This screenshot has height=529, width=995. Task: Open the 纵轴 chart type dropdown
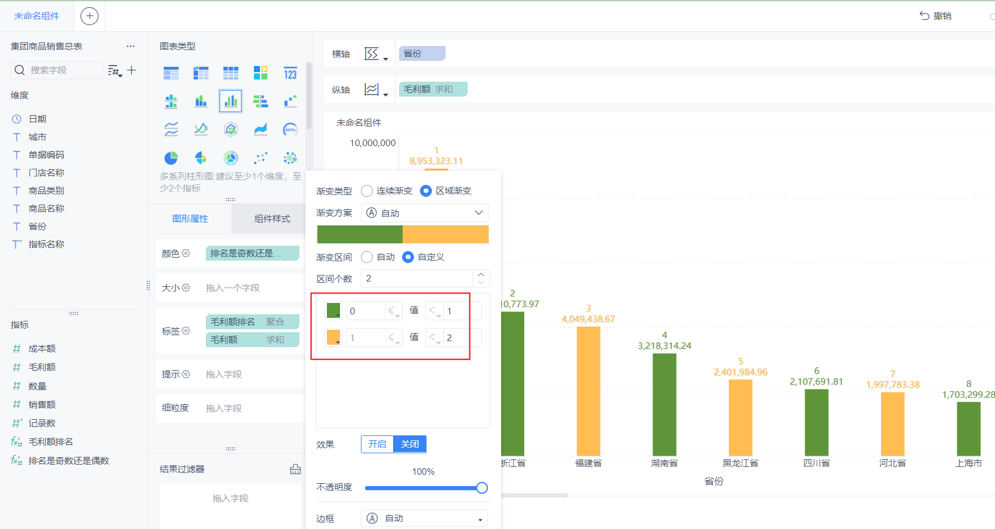click(376, 90)
